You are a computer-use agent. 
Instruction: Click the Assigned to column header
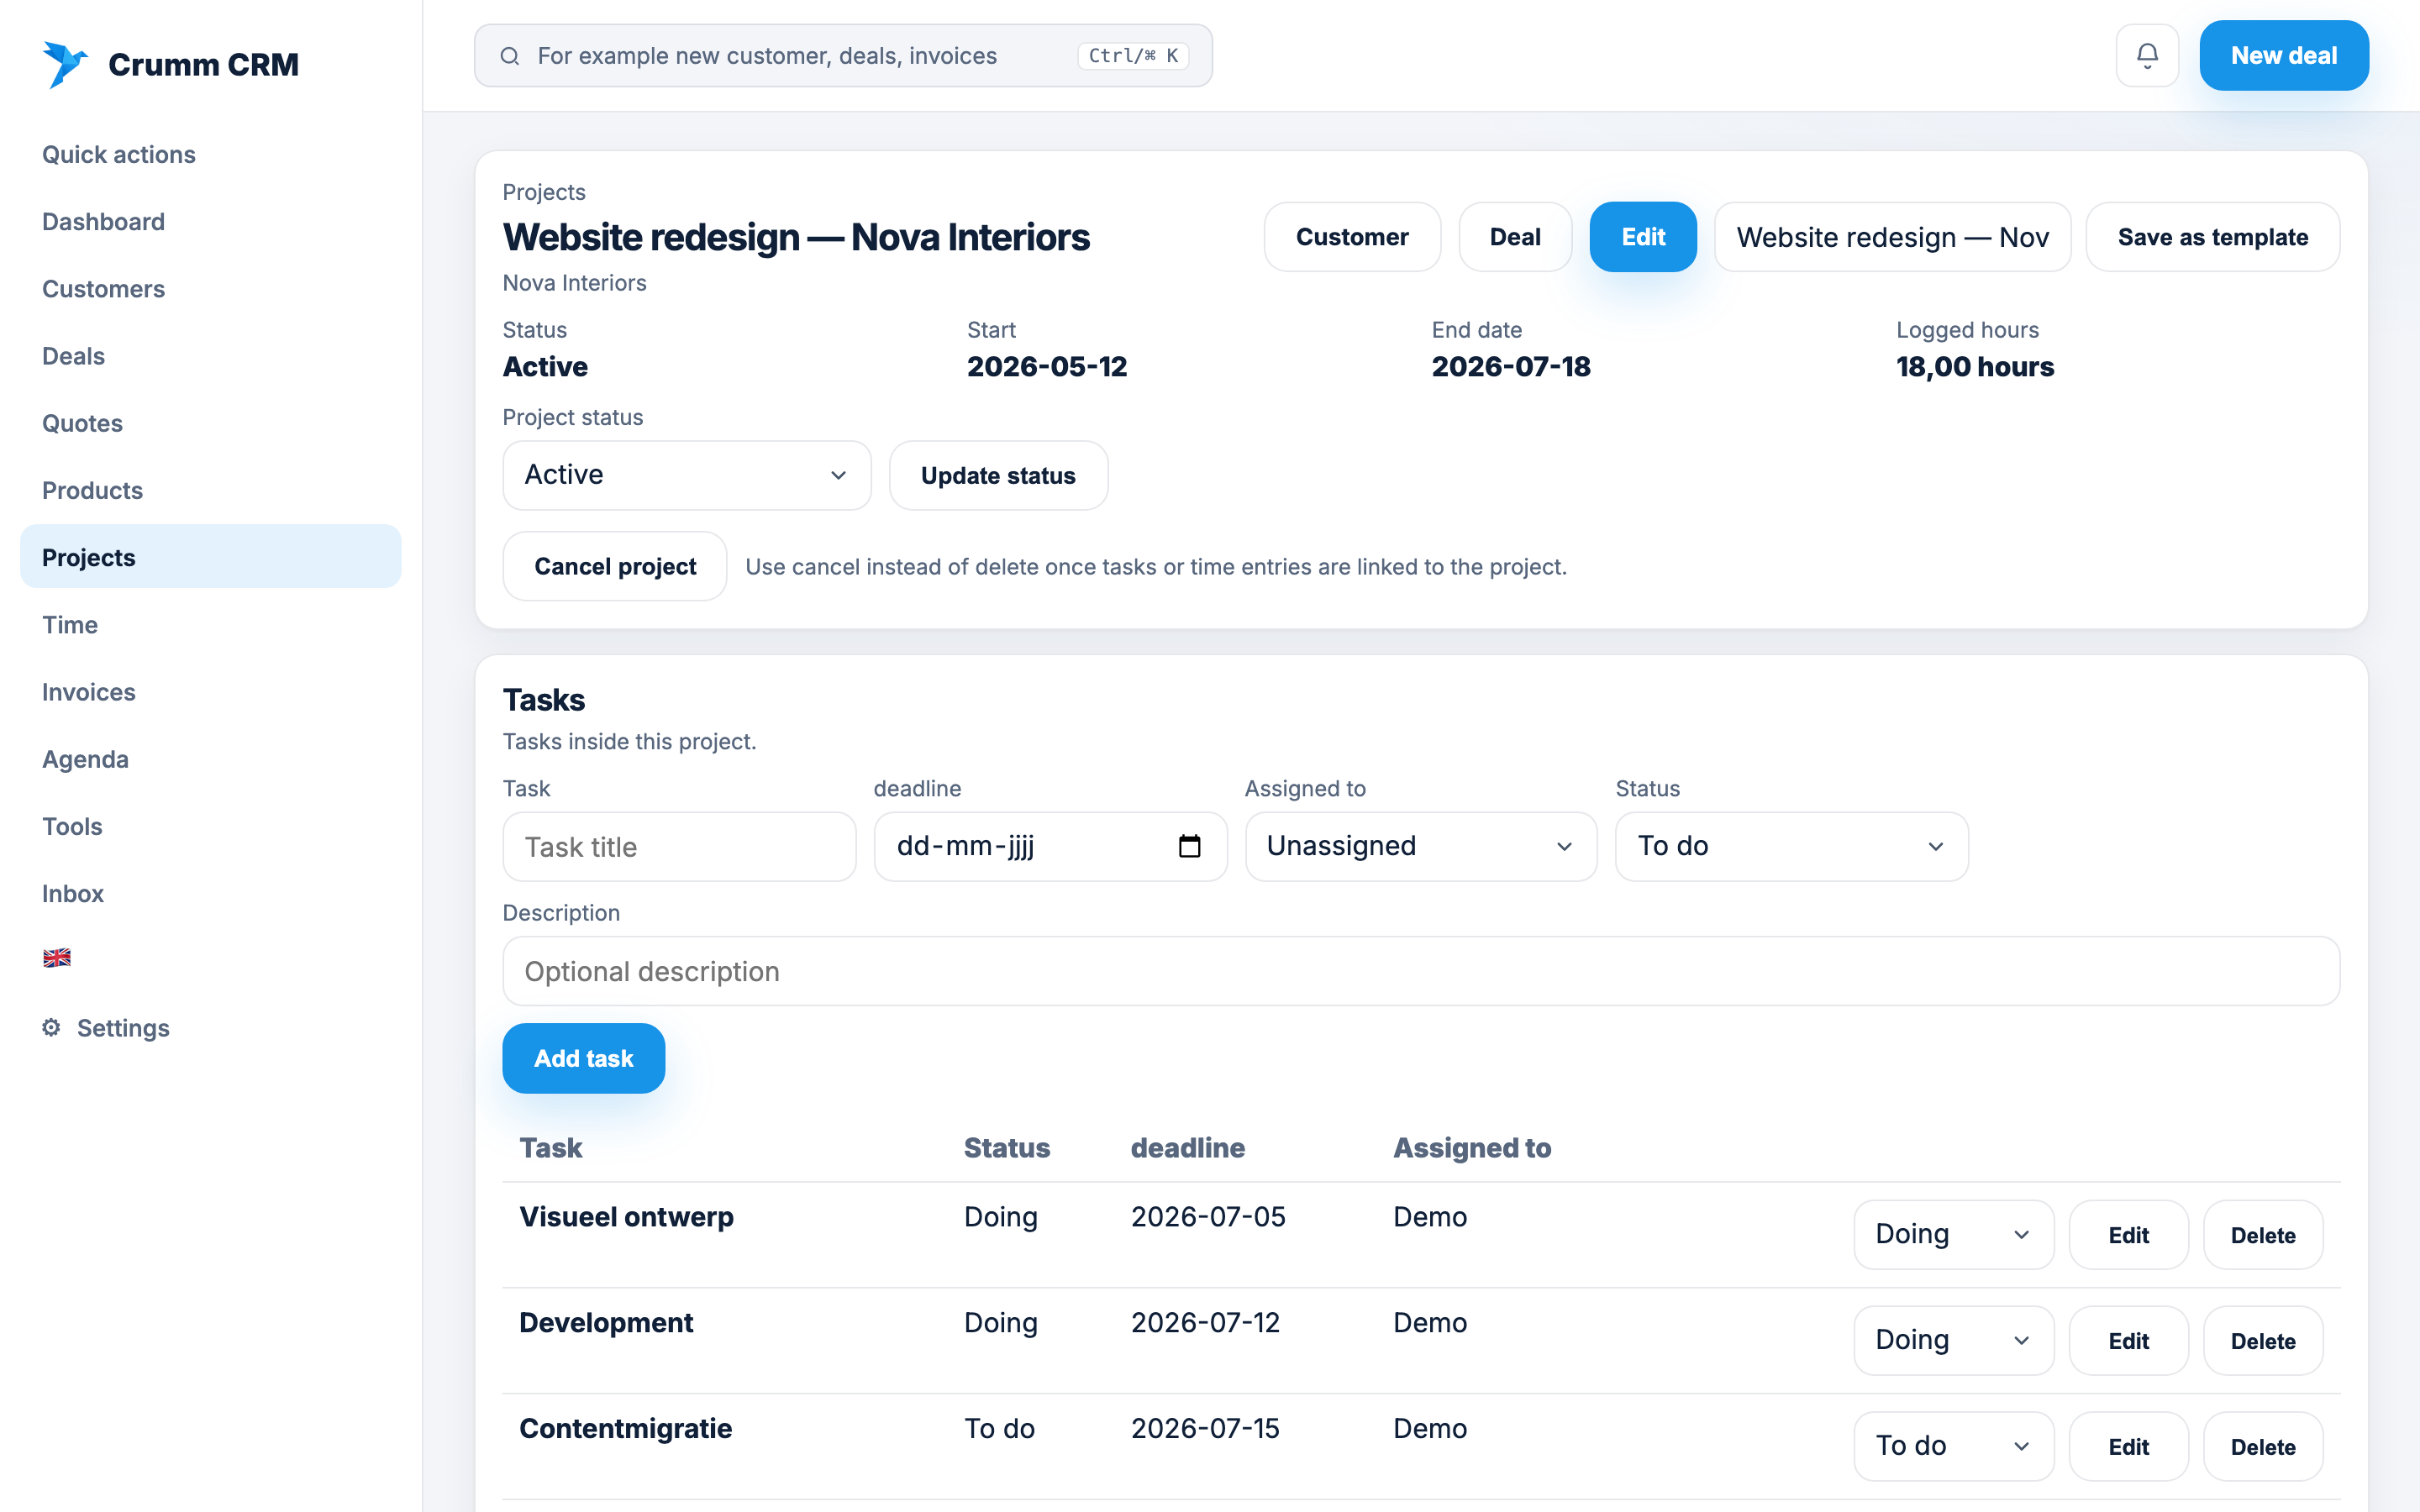pyautogui.click(x=1472, y=1148)
